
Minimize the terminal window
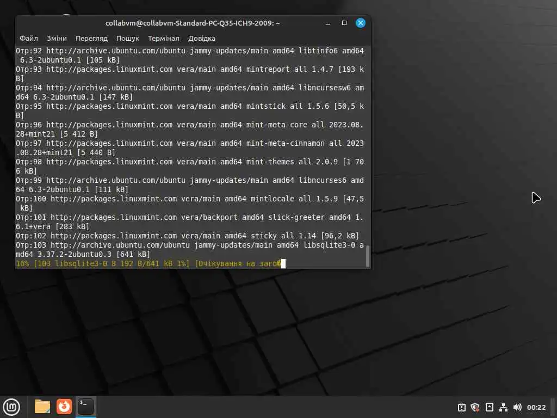click(x=328, y=23)
